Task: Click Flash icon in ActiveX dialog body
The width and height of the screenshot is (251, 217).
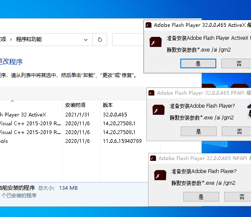Action: click(156, 42)
